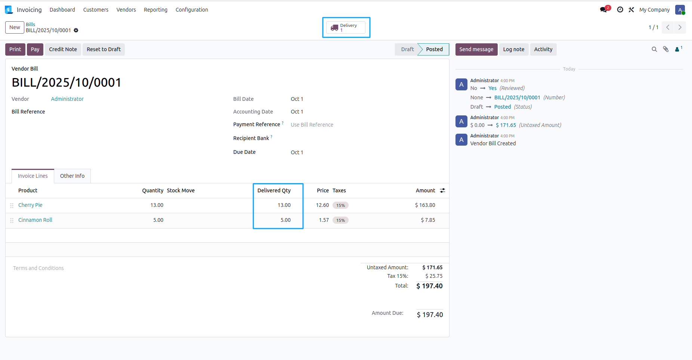This screenshot has height=360, width=692.
Task: Sort by the Amount column header
Action: point(426,190)
